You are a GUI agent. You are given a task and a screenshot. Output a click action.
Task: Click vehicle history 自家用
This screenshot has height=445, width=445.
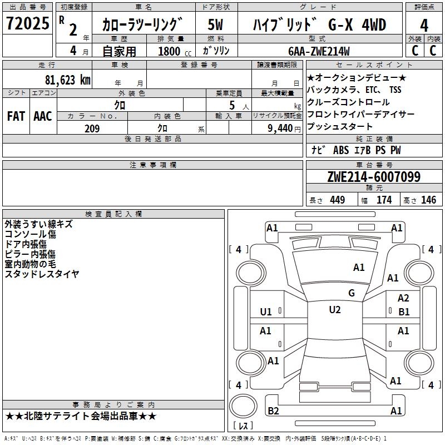coord(119,51)
